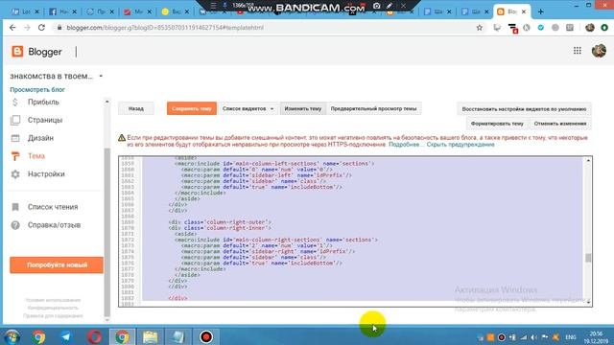Click the sidebar scrollbar up arrow
This screenshot has width=614, height=345.
pos(106,102)
